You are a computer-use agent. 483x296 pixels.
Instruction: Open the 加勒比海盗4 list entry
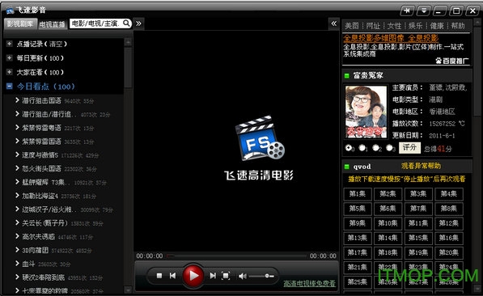[40, 196]
